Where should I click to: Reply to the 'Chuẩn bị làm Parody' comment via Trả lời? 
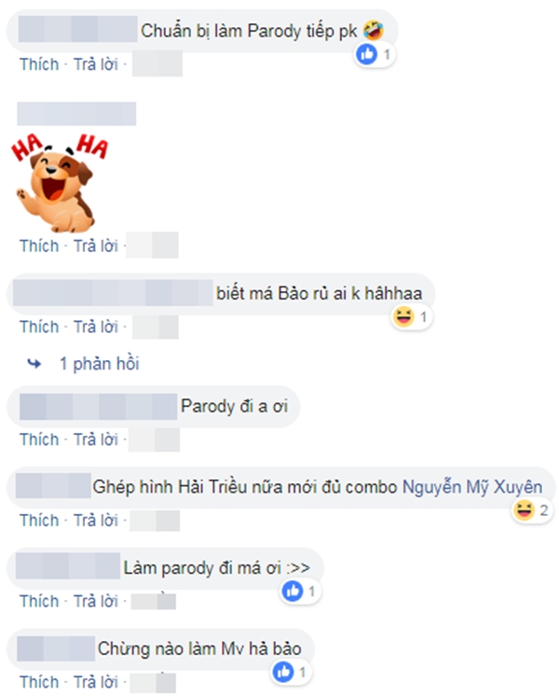96,64
